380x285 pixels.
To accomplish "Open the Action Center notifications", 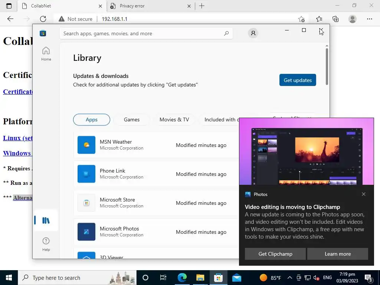I will click(x=368, y=278).
